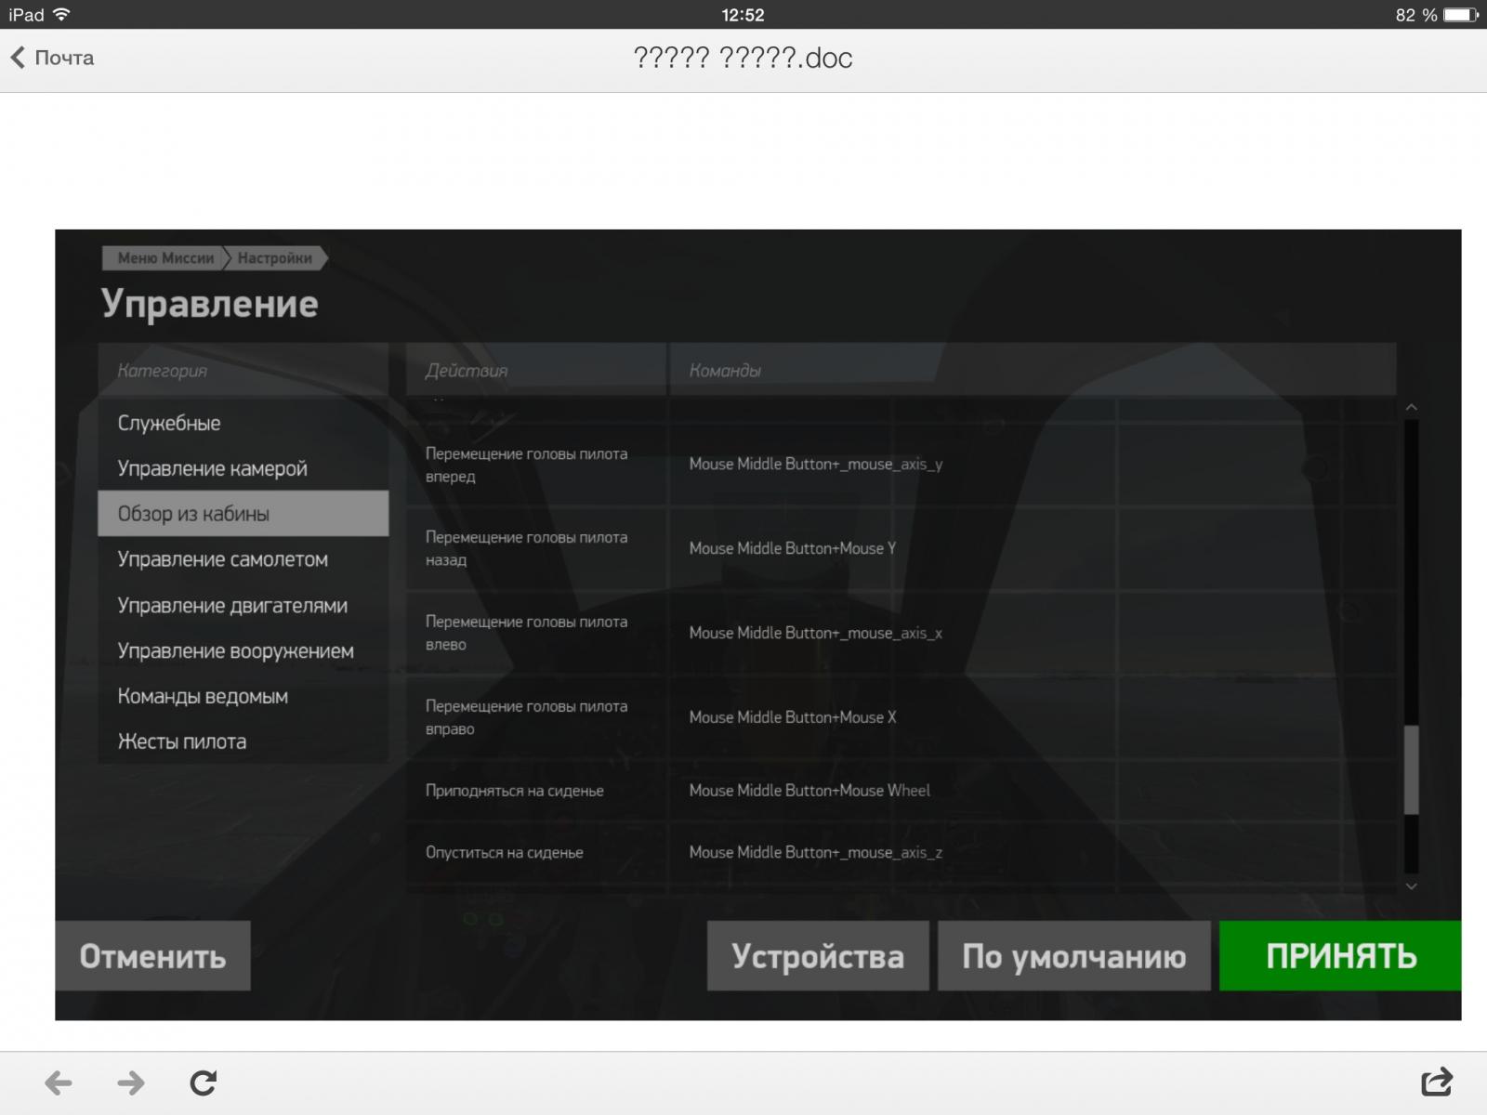This screenshot has width=1487, height=1115.
Task: Select the Служебные category
Action: 243,423
